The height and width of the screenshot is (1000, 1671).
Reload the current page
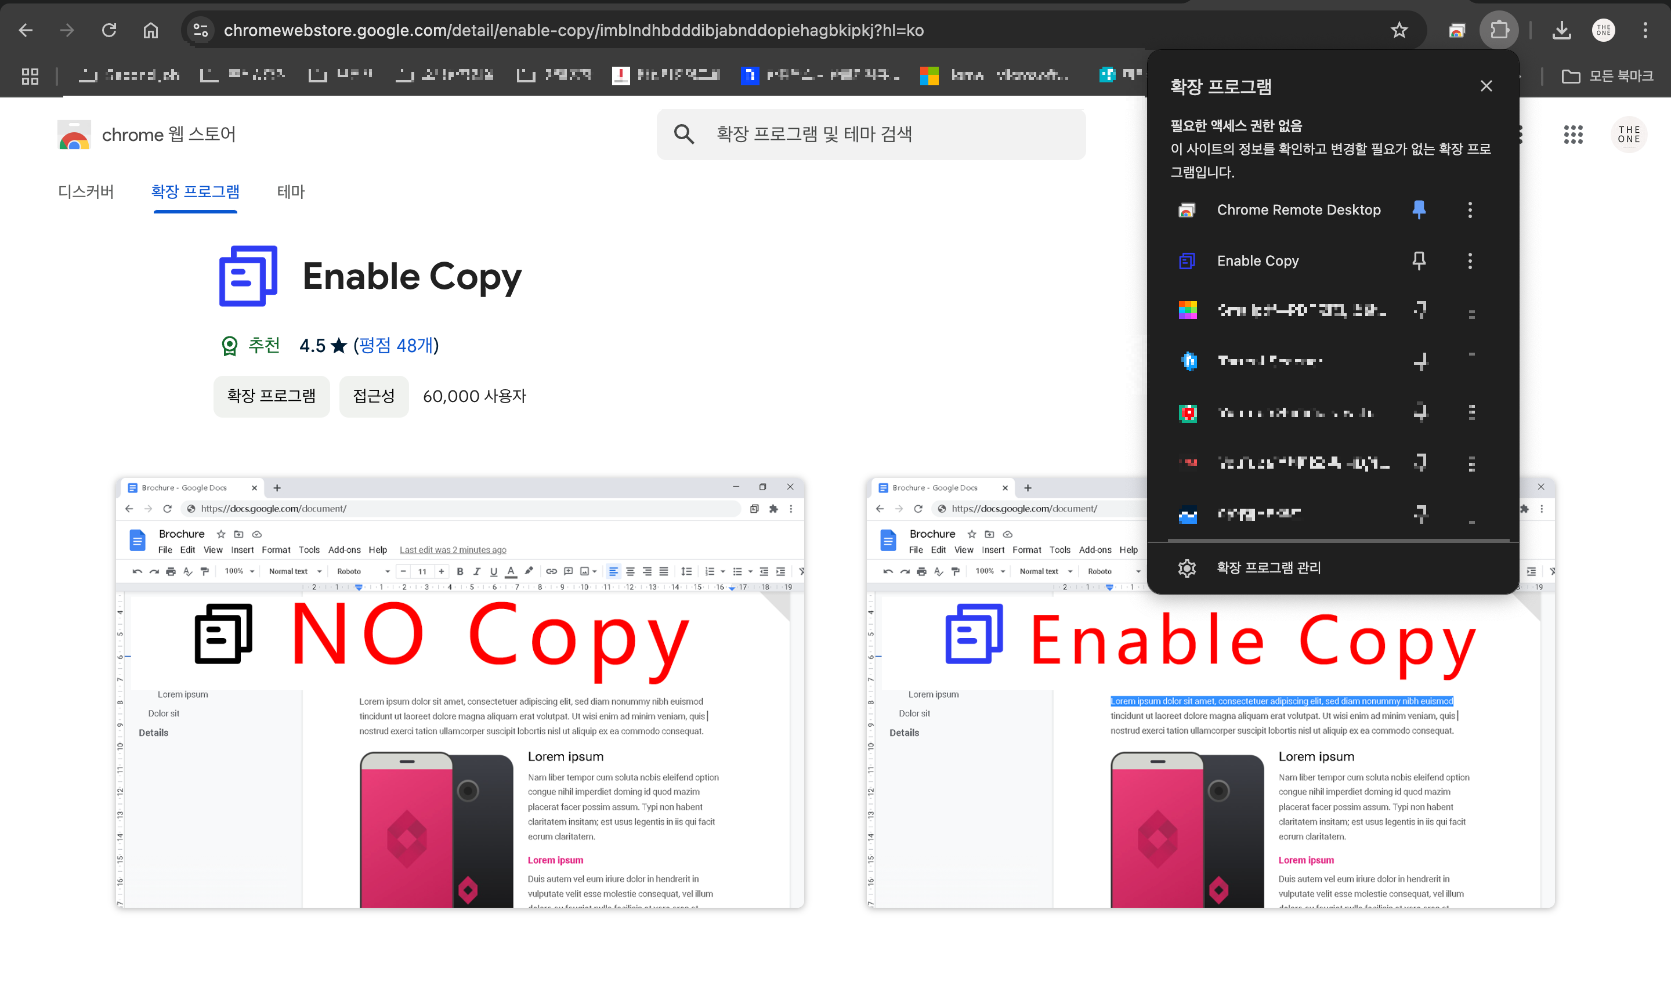109,30
